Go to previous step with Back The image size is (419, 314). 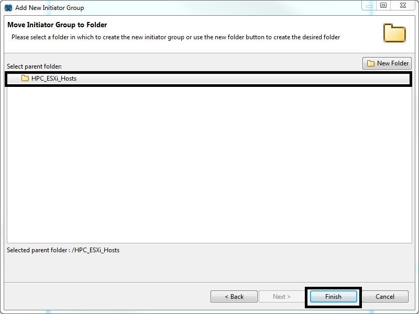point(234,296)
